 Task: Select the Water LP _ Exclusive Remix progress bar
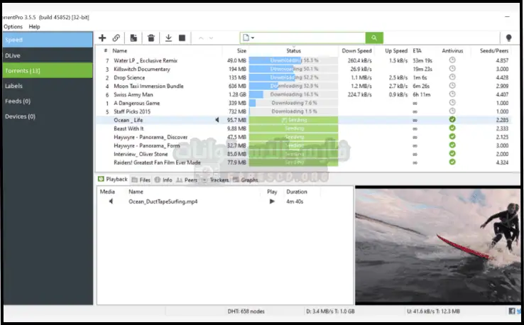293,60
